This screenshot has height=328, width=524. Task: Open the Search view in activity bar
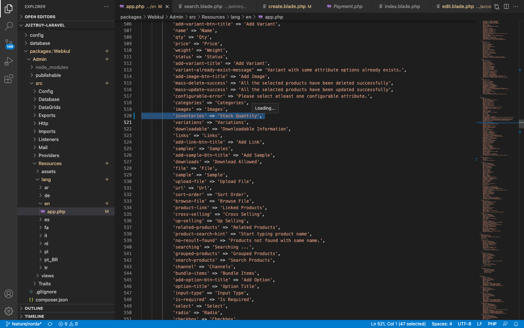pyautogui.click(x=9, y=26)
